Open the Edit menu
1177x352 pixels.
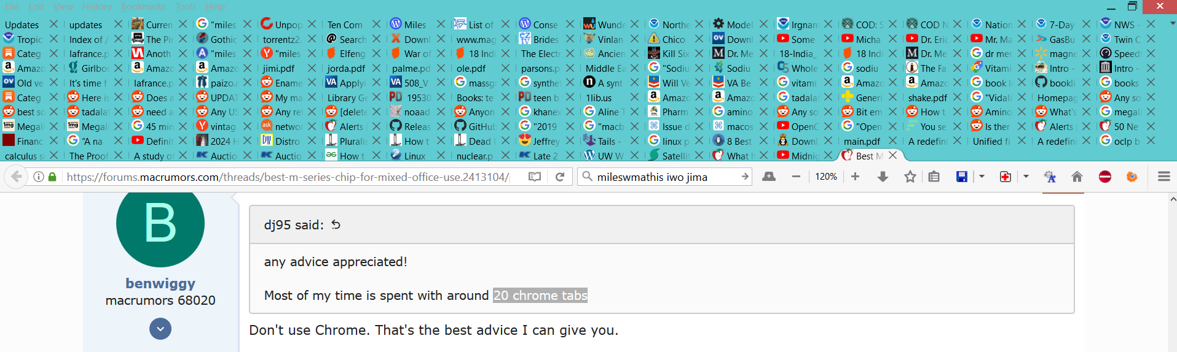[36, 7]
